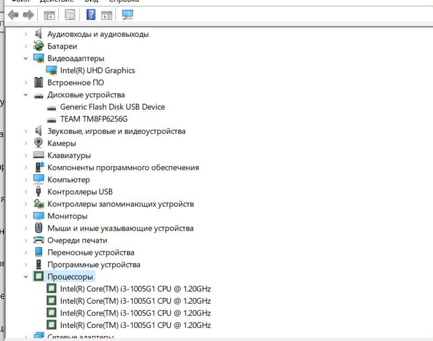Viewport: 433px width, 341px height.
Task: Expand the Батареи node arrow
Action: click(25, 46)
